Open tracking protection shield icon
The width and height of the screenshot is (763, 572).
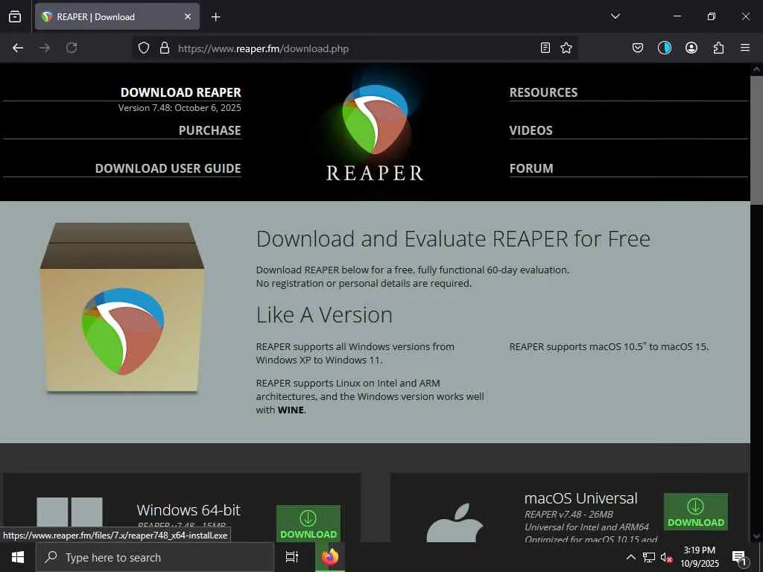(x=144, y=48)
